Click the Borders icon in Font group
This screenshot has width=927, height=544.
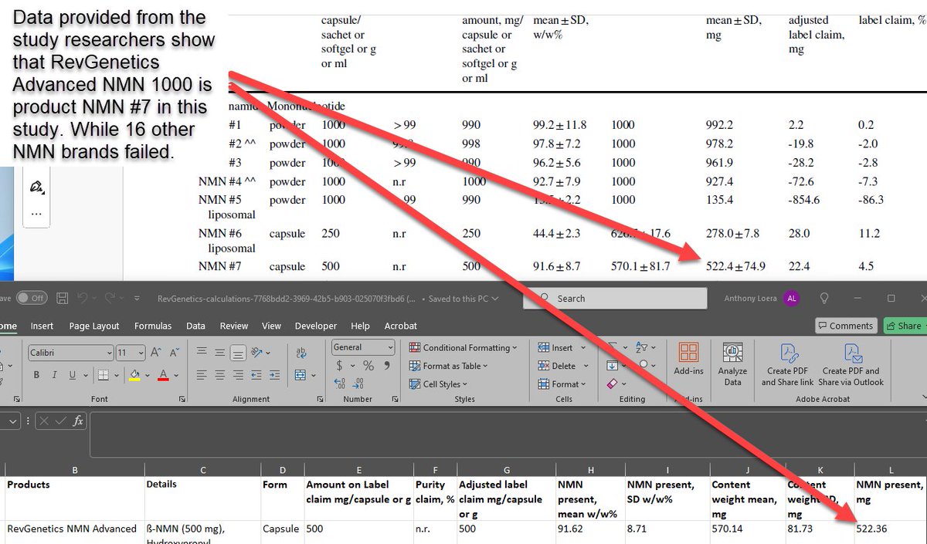102,375
